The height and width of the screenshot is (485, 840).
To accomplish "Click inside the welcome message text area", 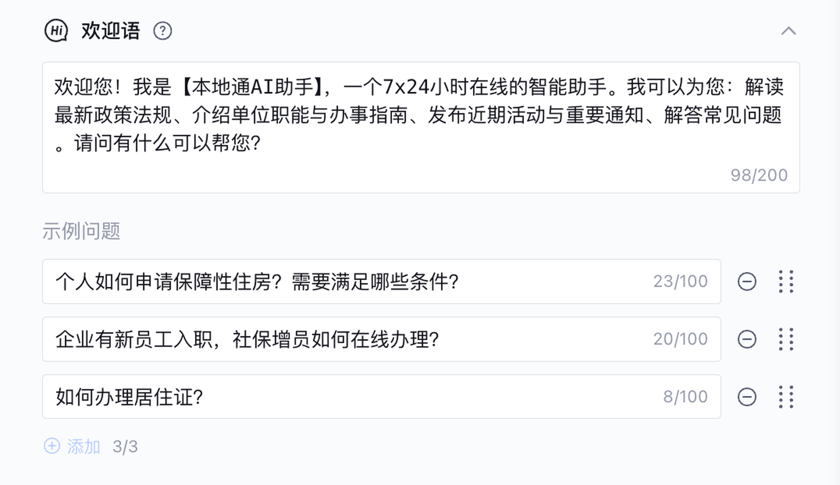I will coord(420,126).
